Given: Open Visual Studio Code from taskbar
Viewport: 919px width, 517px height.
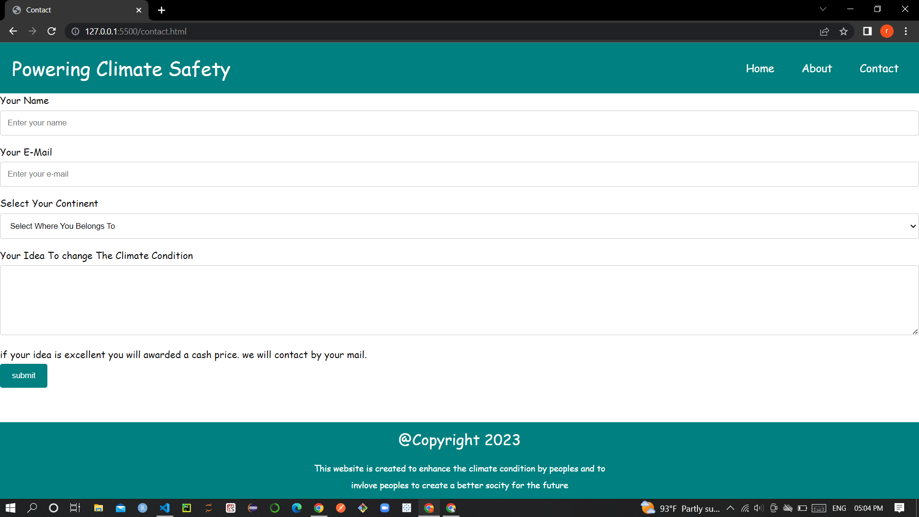Looking at the screenshot, I should tap(165, 508).
